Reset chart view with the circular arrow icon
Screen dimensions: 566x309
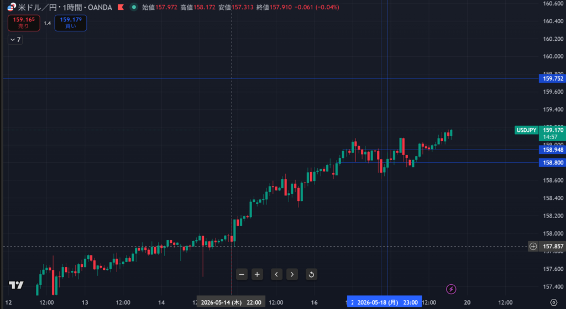coord(311,274)
